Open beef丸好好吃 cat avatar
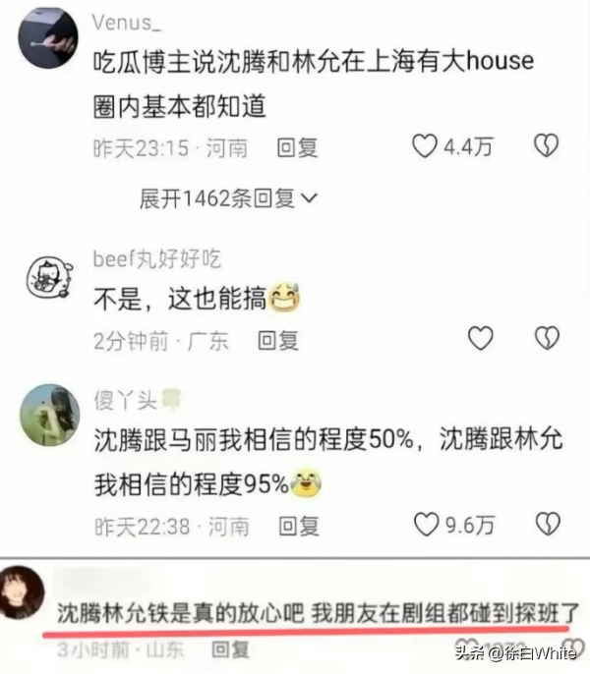 tap(49, 278)
